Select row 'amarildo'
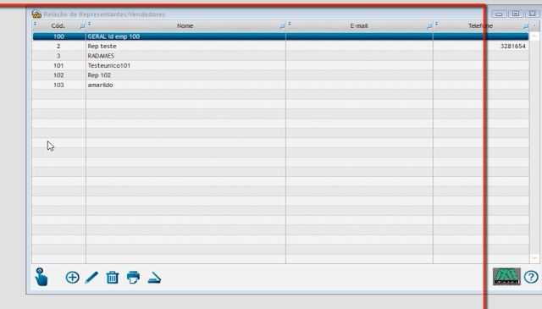This screenshot has height=309, width=542. 280,85
